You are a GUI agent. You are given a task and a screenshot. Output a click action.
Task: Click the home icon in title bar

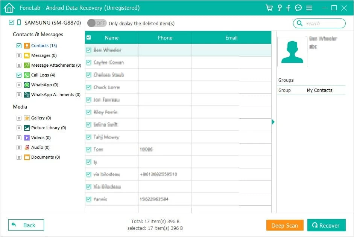9,8
